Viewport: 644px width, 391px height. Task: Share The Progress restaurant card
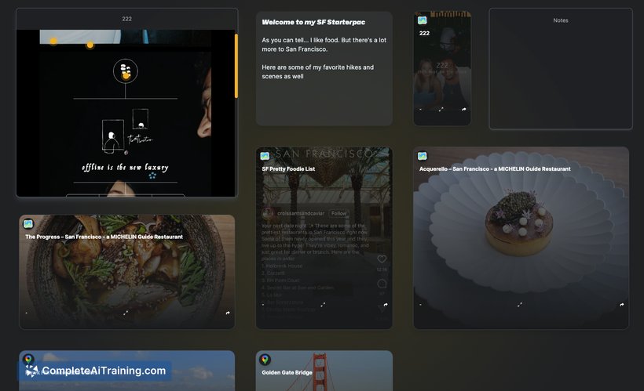[x=228, y=313]
